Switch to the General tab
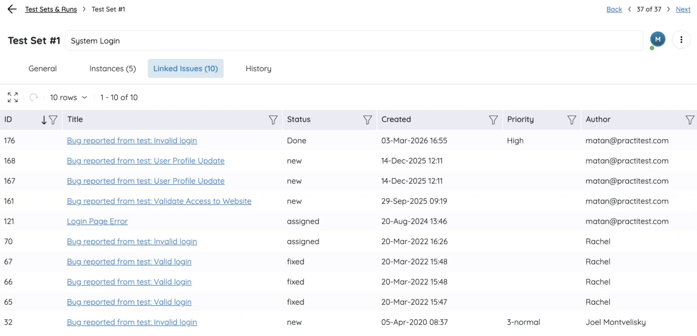Screen dimensions: 697x336 pyautogui.click(x=42, y=69)
